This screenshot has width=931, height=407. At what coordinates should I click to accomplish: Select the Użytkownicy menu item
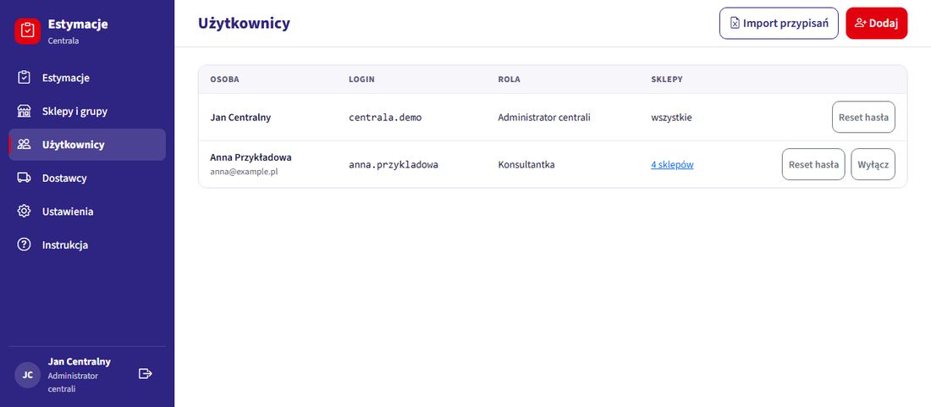(x=87, y=144)
